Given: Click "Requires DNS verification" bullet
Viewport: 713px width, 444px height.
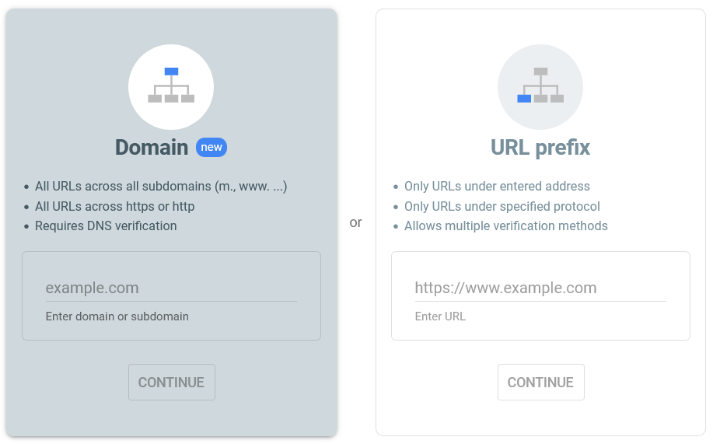Looking at the screenshot, I should 106,226.
